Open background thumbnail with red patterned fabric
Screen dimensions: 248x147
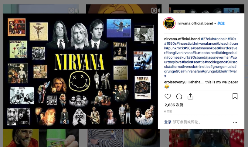pyautogui.click(x=206, y=138)
